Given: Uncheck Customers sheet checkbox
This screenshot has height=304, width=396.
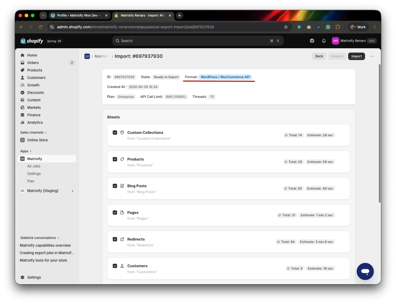Looking at the screenshot, I should [x=115, y=266].
